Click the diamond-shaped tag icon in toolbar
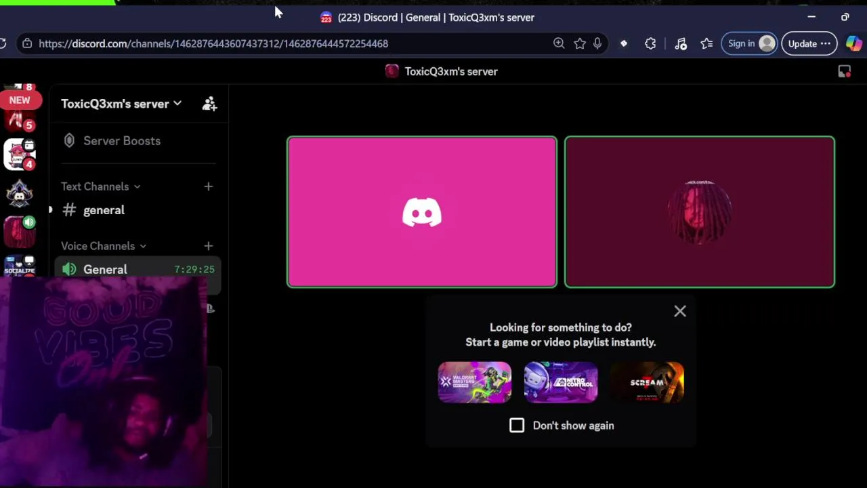The image size is (867, 488). (624, 43)
